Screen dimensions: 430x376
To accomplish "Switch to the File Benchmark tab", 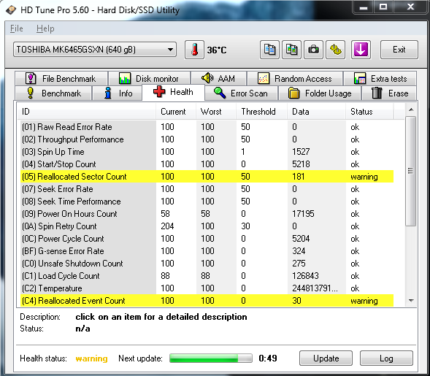I will tap(61, 79).
